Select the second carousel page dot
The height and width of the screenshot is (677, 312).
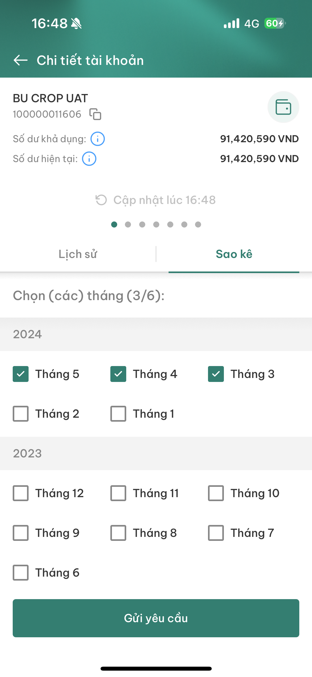click(128, 225)
